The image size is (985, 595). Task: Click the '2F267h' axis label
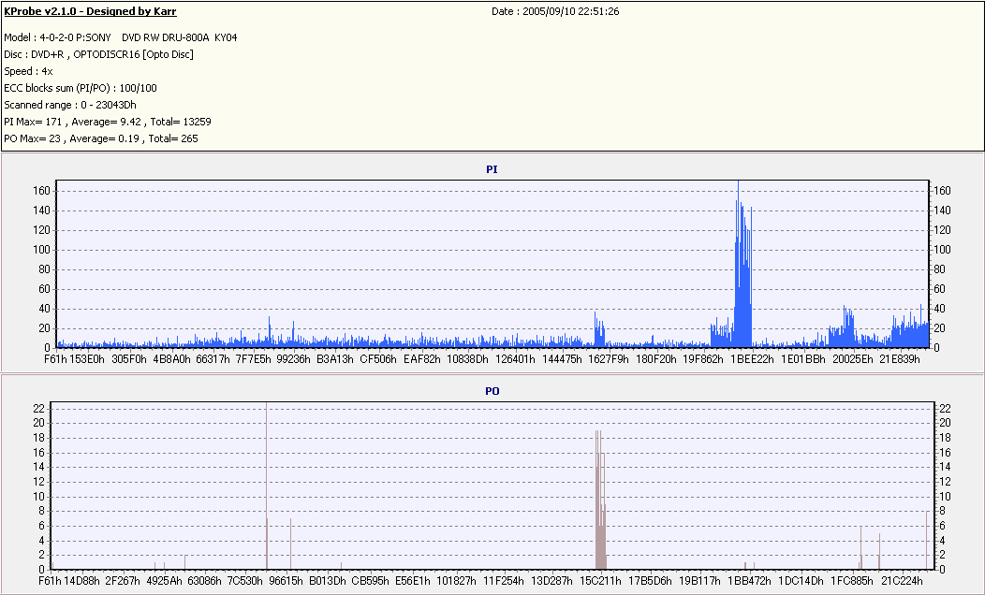tap(123, 581)
